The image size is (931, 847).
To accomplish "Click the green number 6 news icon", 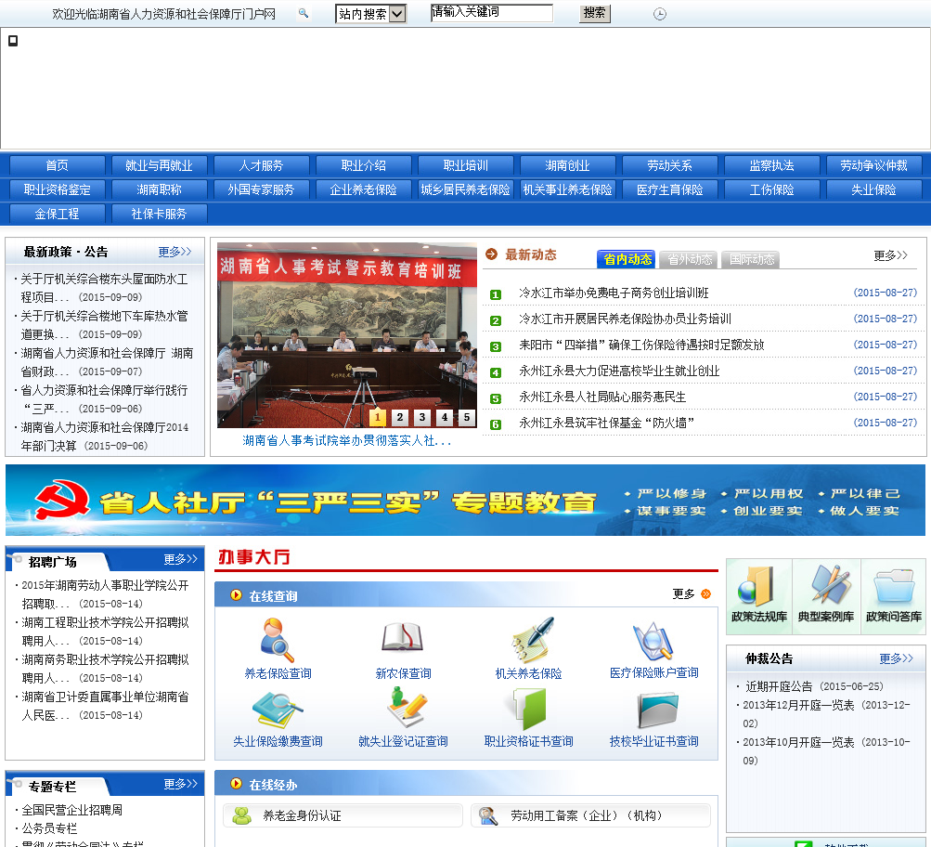I will (496, 424).
